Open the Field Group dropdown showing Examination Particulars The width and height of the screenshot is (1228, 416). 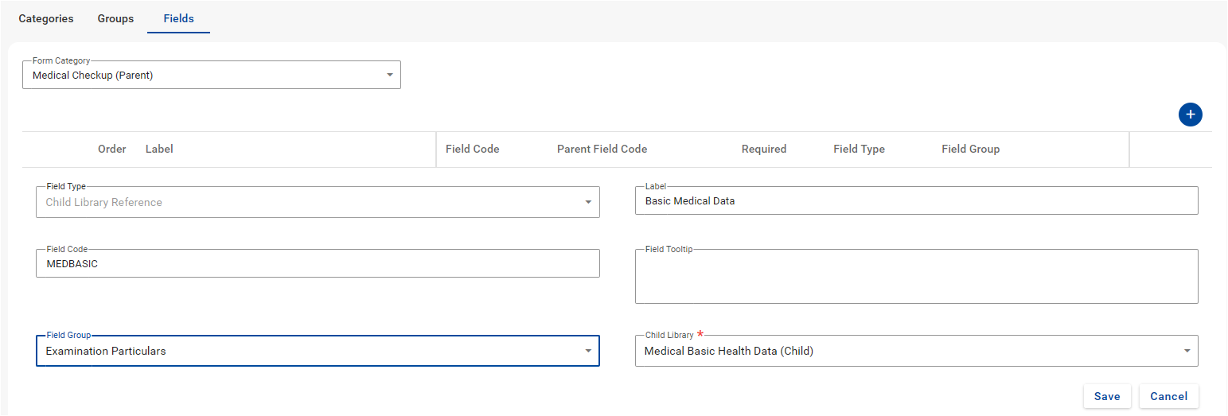318,351
